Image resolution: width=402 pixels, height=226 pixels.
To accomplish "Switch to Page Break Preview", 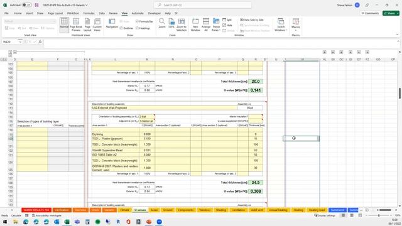I will tap(76, 24).
